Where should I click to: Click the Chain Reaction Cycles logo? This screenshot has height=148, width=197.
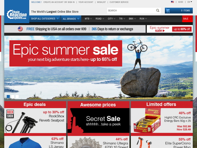tap(17, 14)
